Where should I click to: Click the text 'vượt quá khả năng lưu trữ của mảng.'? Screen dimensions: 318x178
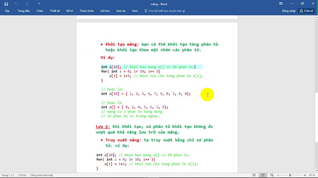(137, 132)
